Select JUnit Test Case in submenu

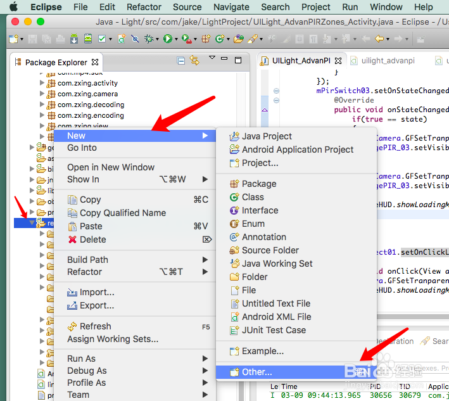tap(296, 330)
